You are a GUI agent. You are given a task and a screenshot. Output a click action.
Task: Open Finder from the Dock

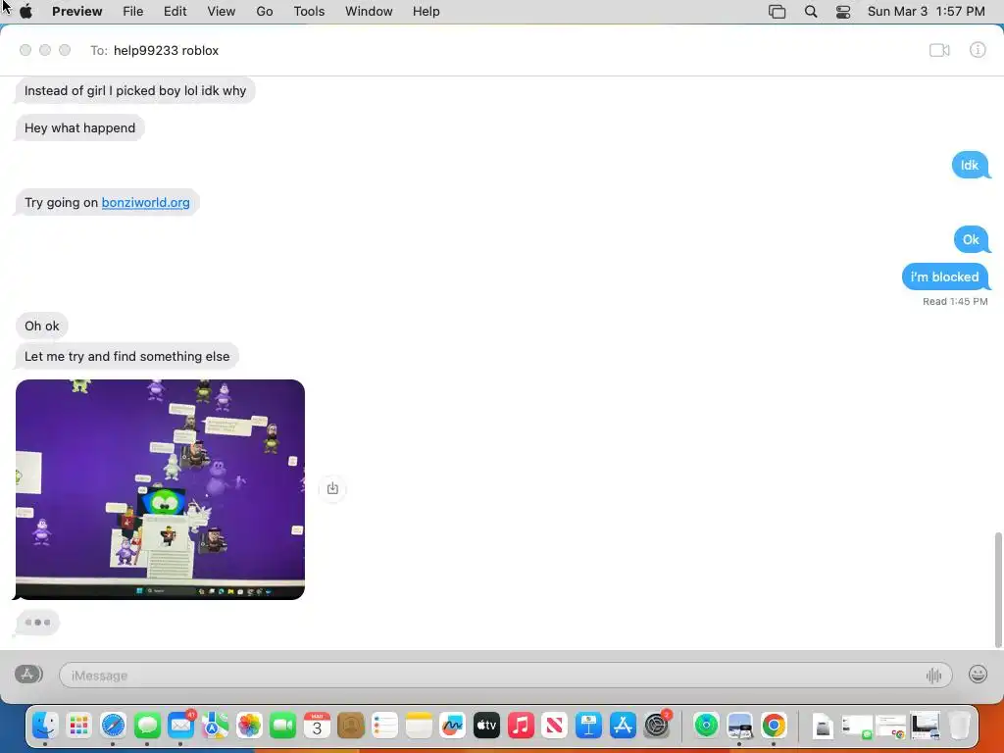(x=45, y=726)
